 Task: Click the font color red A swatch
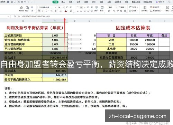(x=66, y=11)
